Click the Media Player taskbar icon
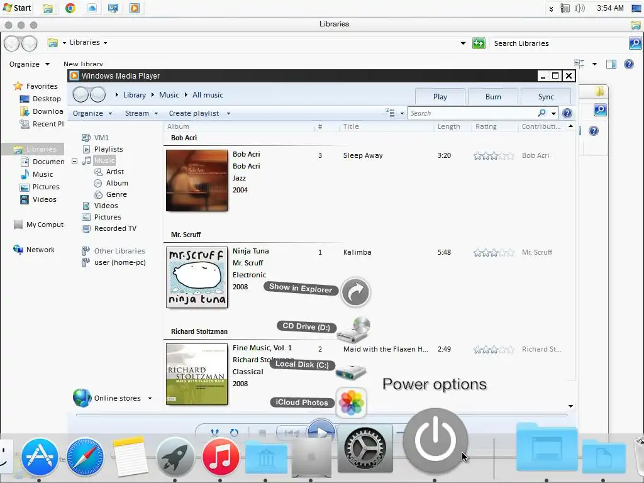The width and height of the screenshot is (644, 483). click(135, 8)
